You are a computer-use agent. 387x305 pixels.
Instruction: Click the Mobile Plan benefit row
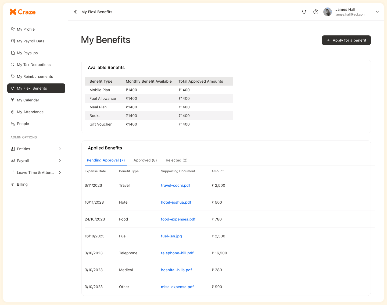click(x=159, y=90)
